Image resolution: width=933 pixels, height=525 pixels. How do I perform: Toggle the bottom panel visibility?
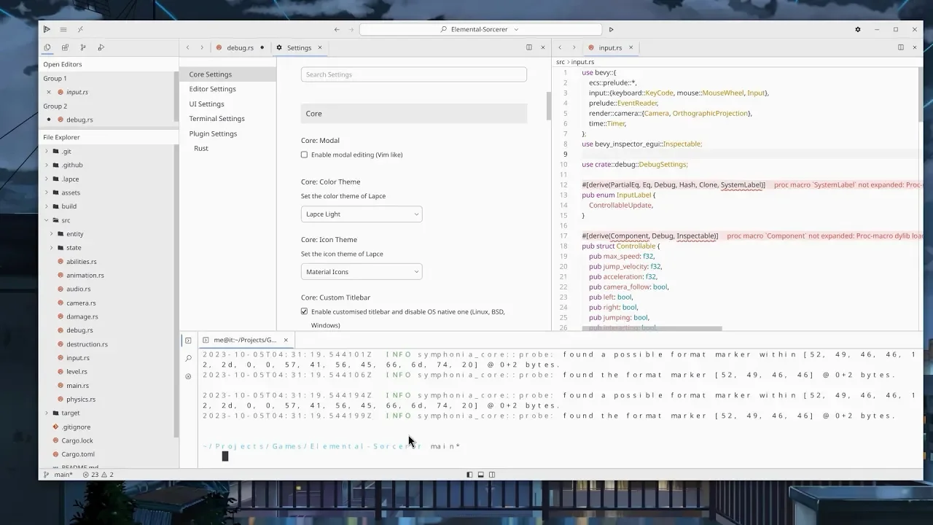click(x=480, y=475)
